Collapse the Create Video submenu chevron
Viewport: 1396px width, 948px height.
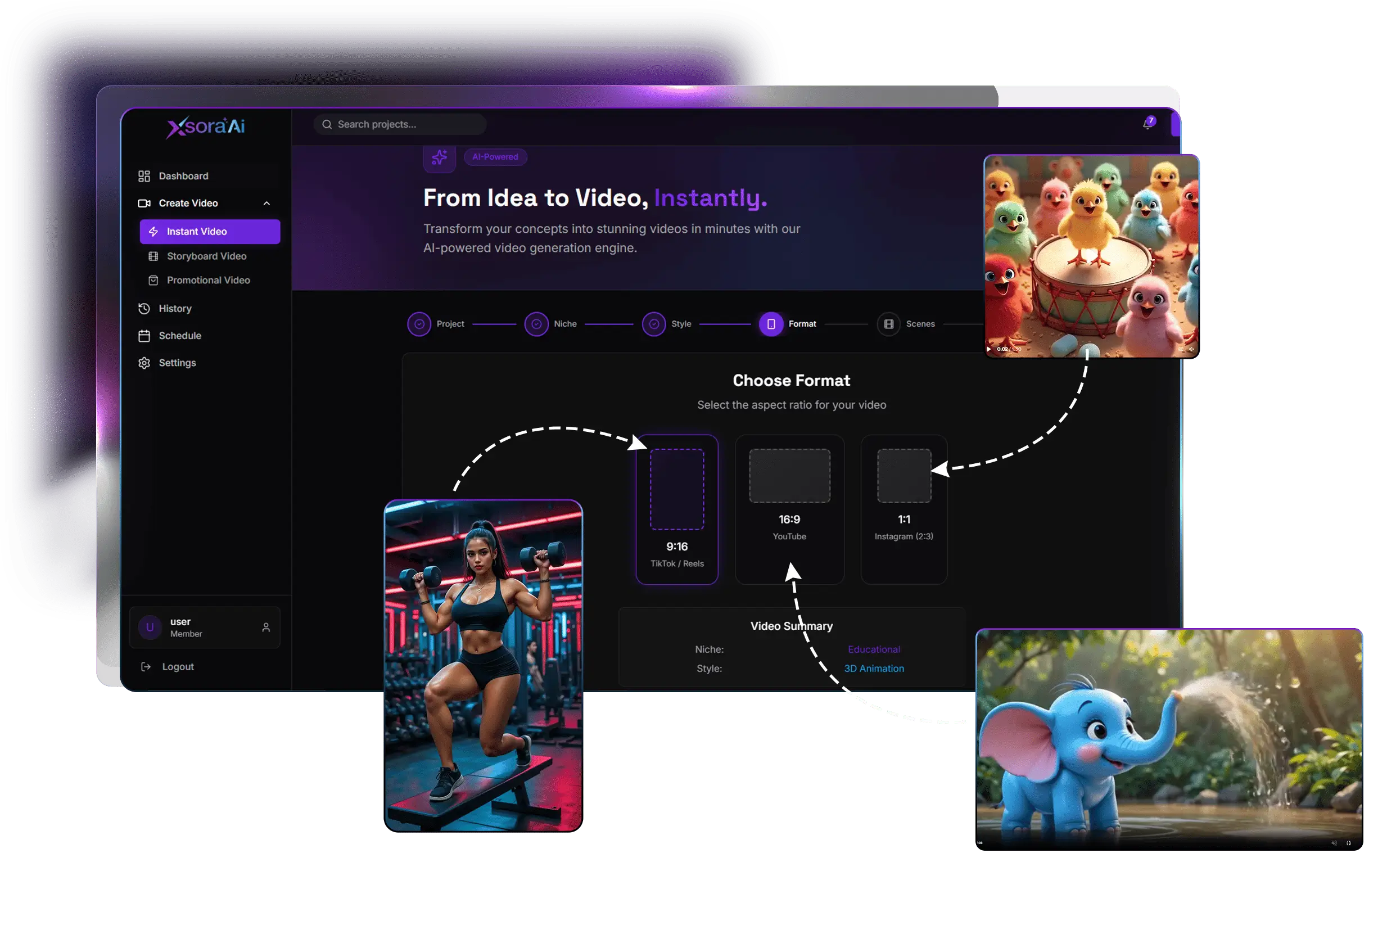point(266,203)
